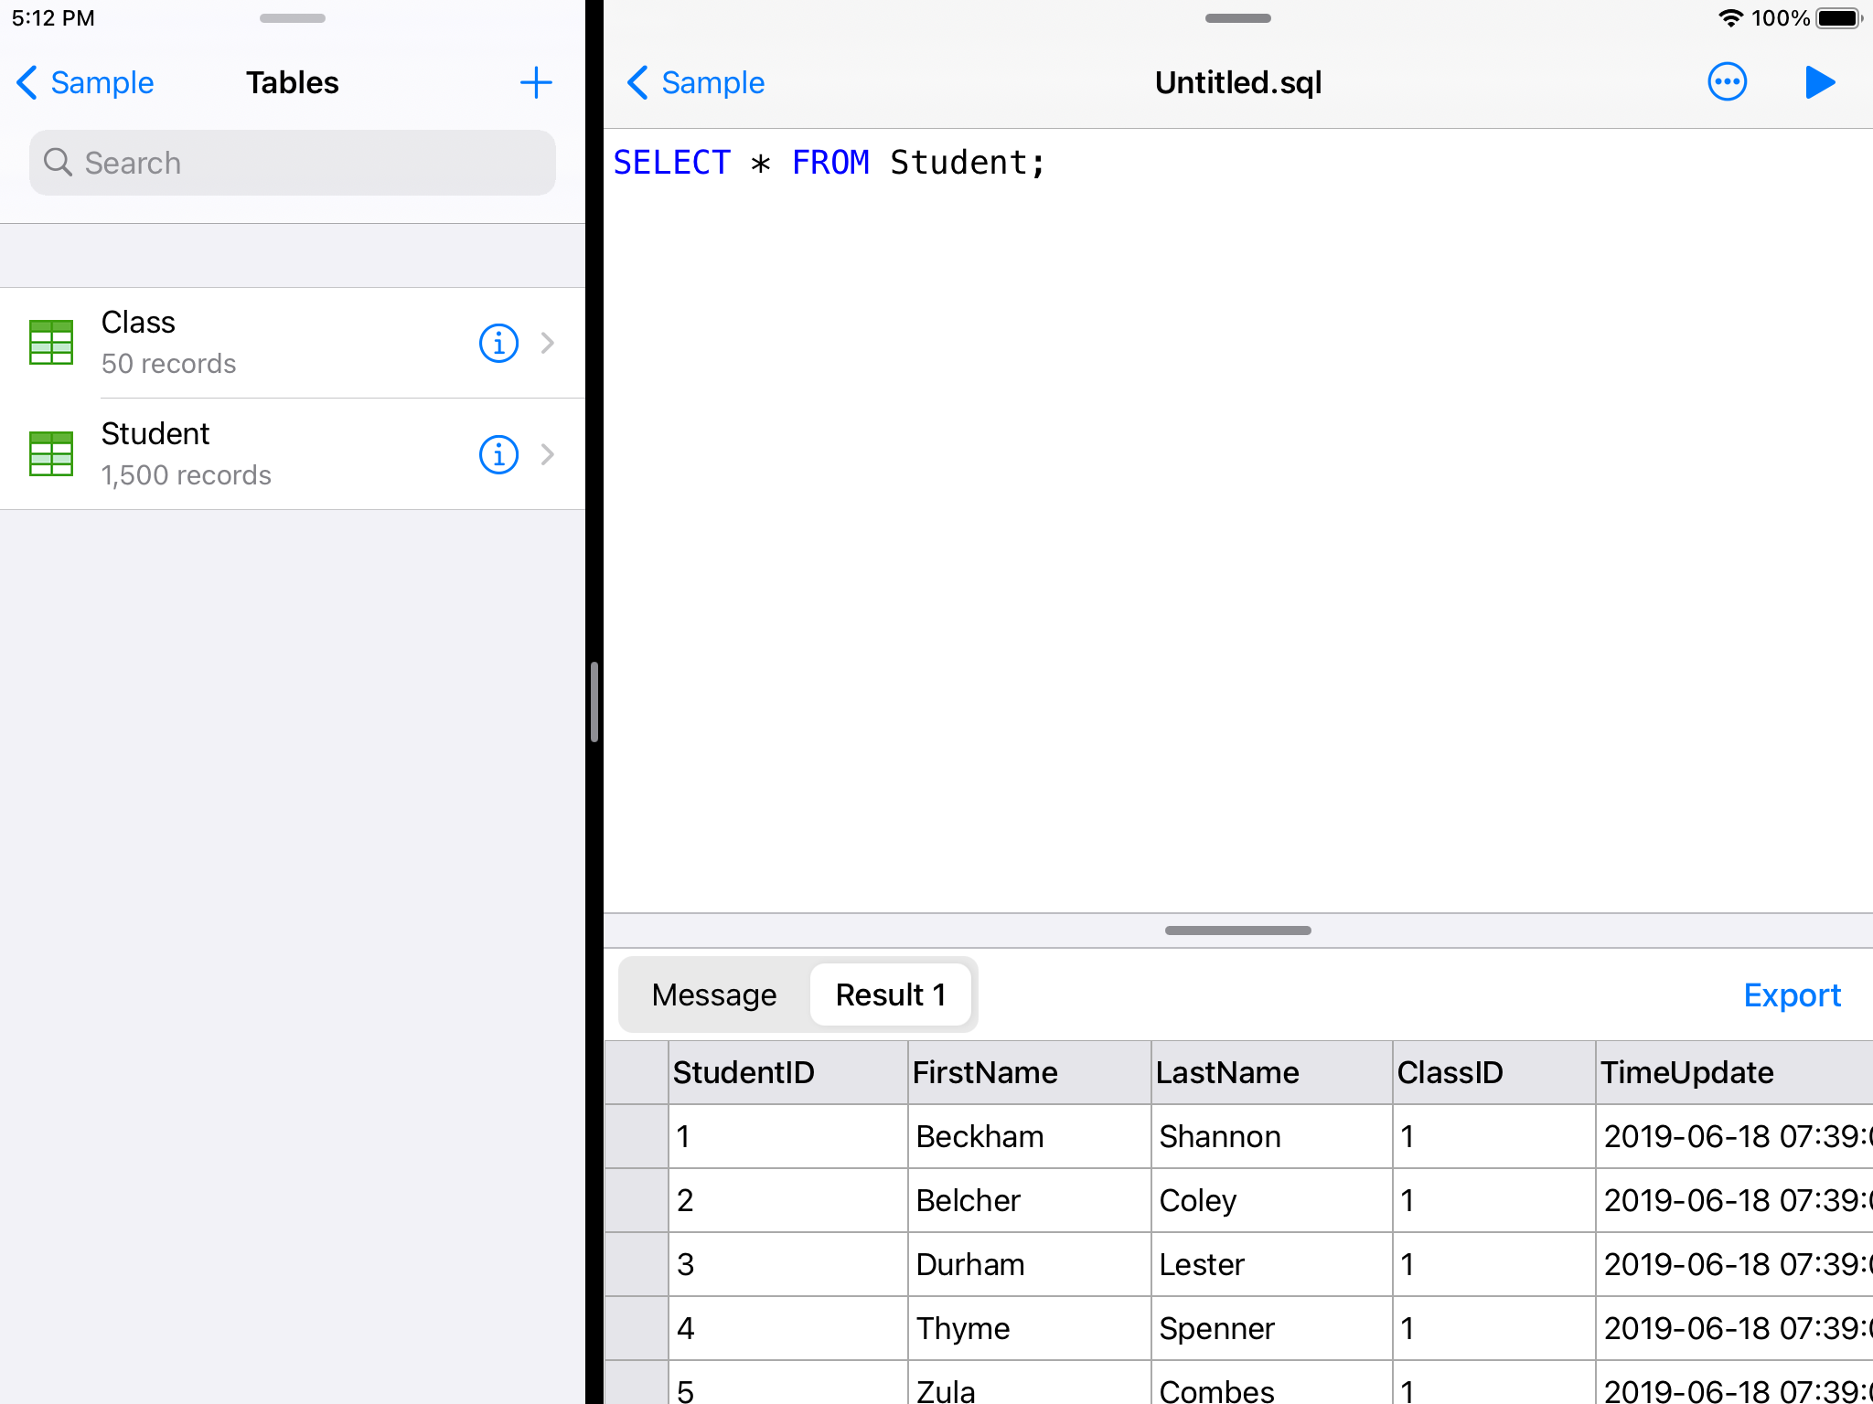Navigate back to Sample from Untitled.sql
The width and height of the screenshot is (1873, 1404).
pos(695,82)
